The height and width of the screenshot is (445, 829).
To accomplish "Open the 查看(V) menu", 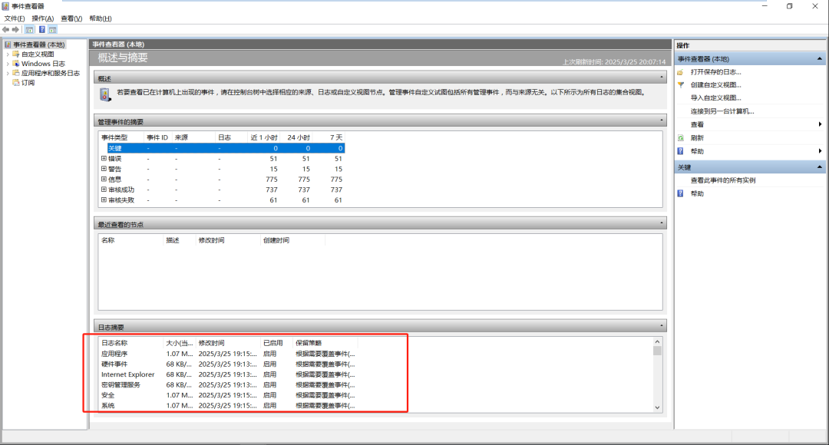I will point(71,18).
